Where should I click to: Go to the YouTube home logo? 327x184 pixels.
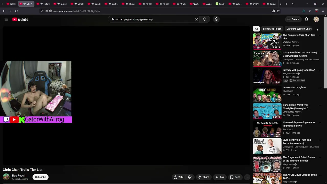[20, 19]
